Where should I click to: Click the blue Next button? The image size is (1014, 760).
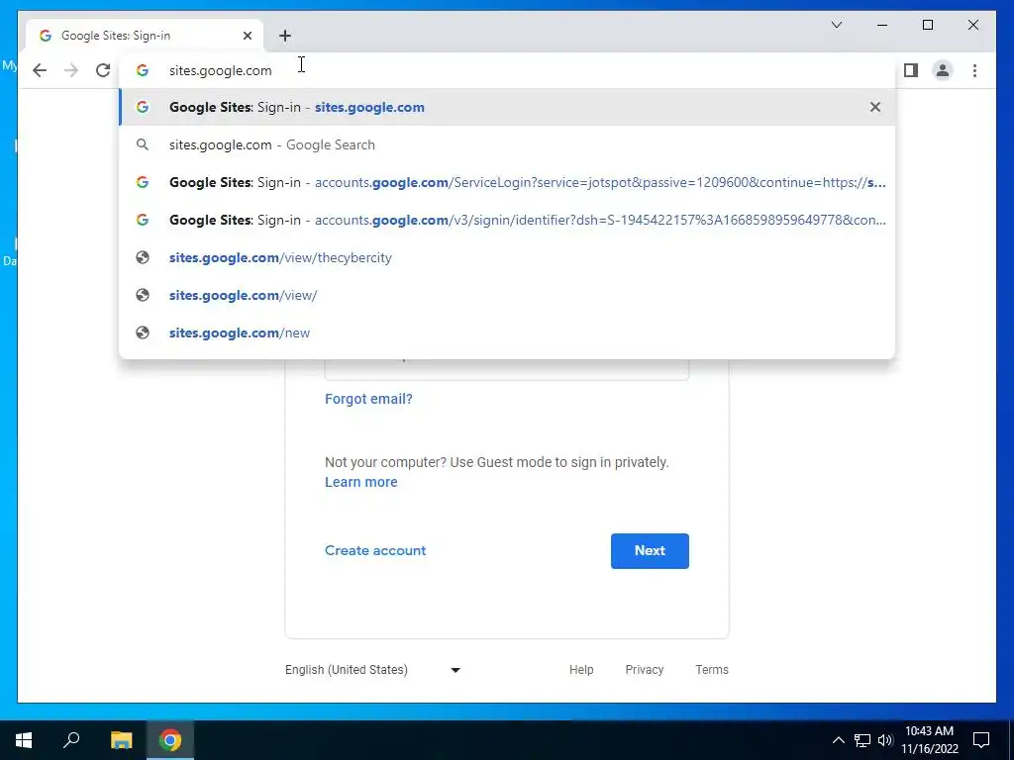coord(650,550)
